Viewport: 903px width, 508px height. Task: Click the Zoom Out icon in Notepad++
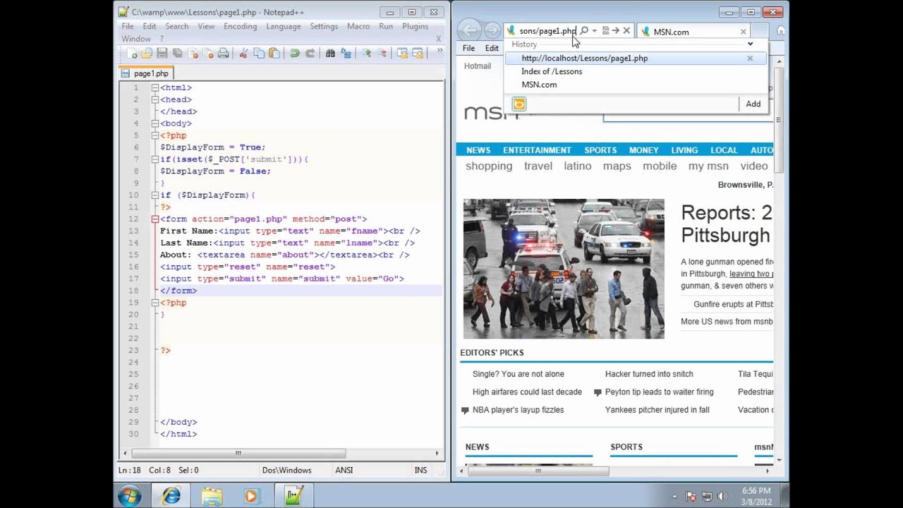pyautogui.click(x=382, y=54)
